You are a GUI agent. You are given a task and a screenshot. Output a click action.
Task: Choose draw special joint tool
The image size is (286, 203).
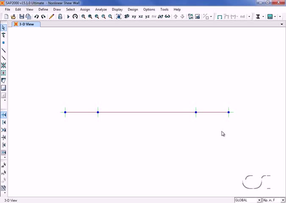3,42
